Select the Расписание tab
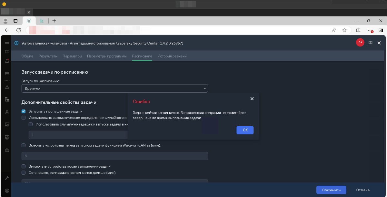 point(142,56)
